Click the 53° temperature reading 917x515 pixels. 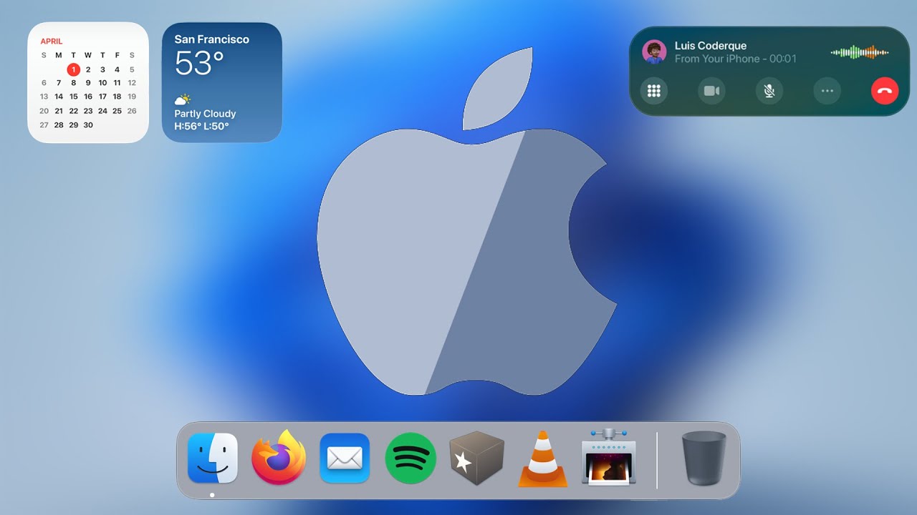point(199,64)
